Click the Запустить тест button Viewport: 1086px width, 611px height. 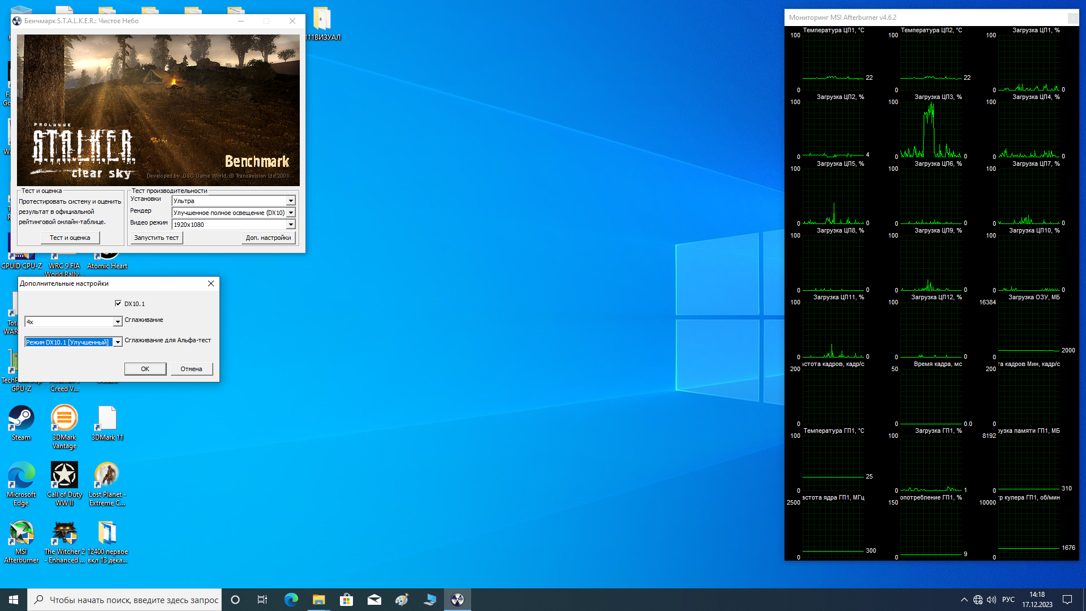[156, 238]
